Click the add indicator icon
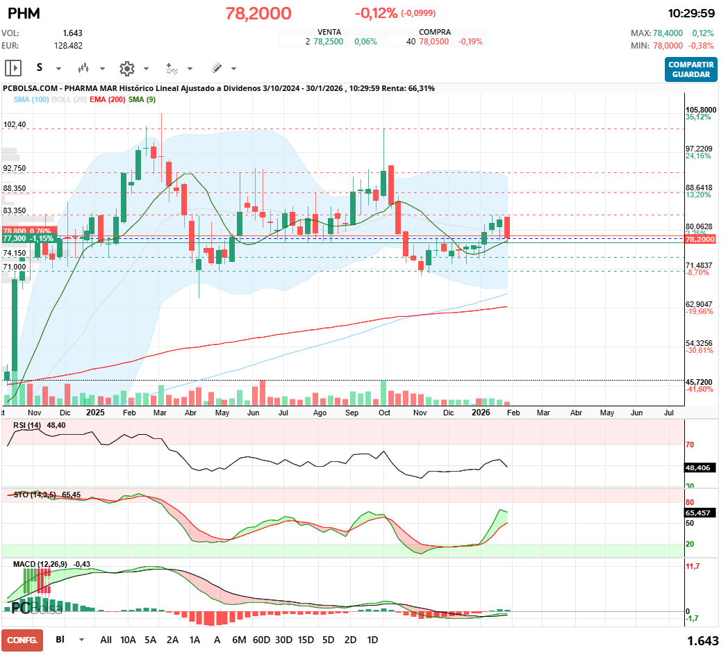The width and height of the screenshot is (728, 655). click(172, 68)
